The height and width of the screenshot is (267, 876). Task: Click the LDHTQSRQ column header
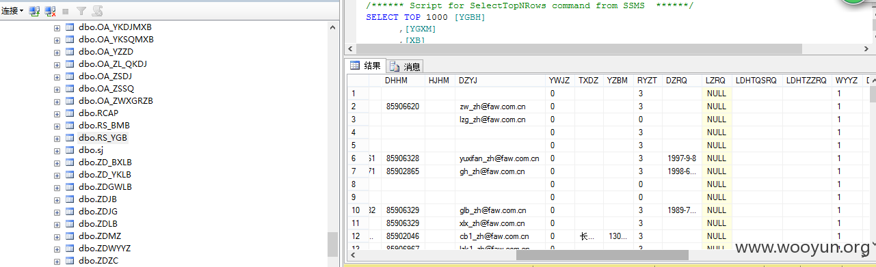(x=757, y=81)
